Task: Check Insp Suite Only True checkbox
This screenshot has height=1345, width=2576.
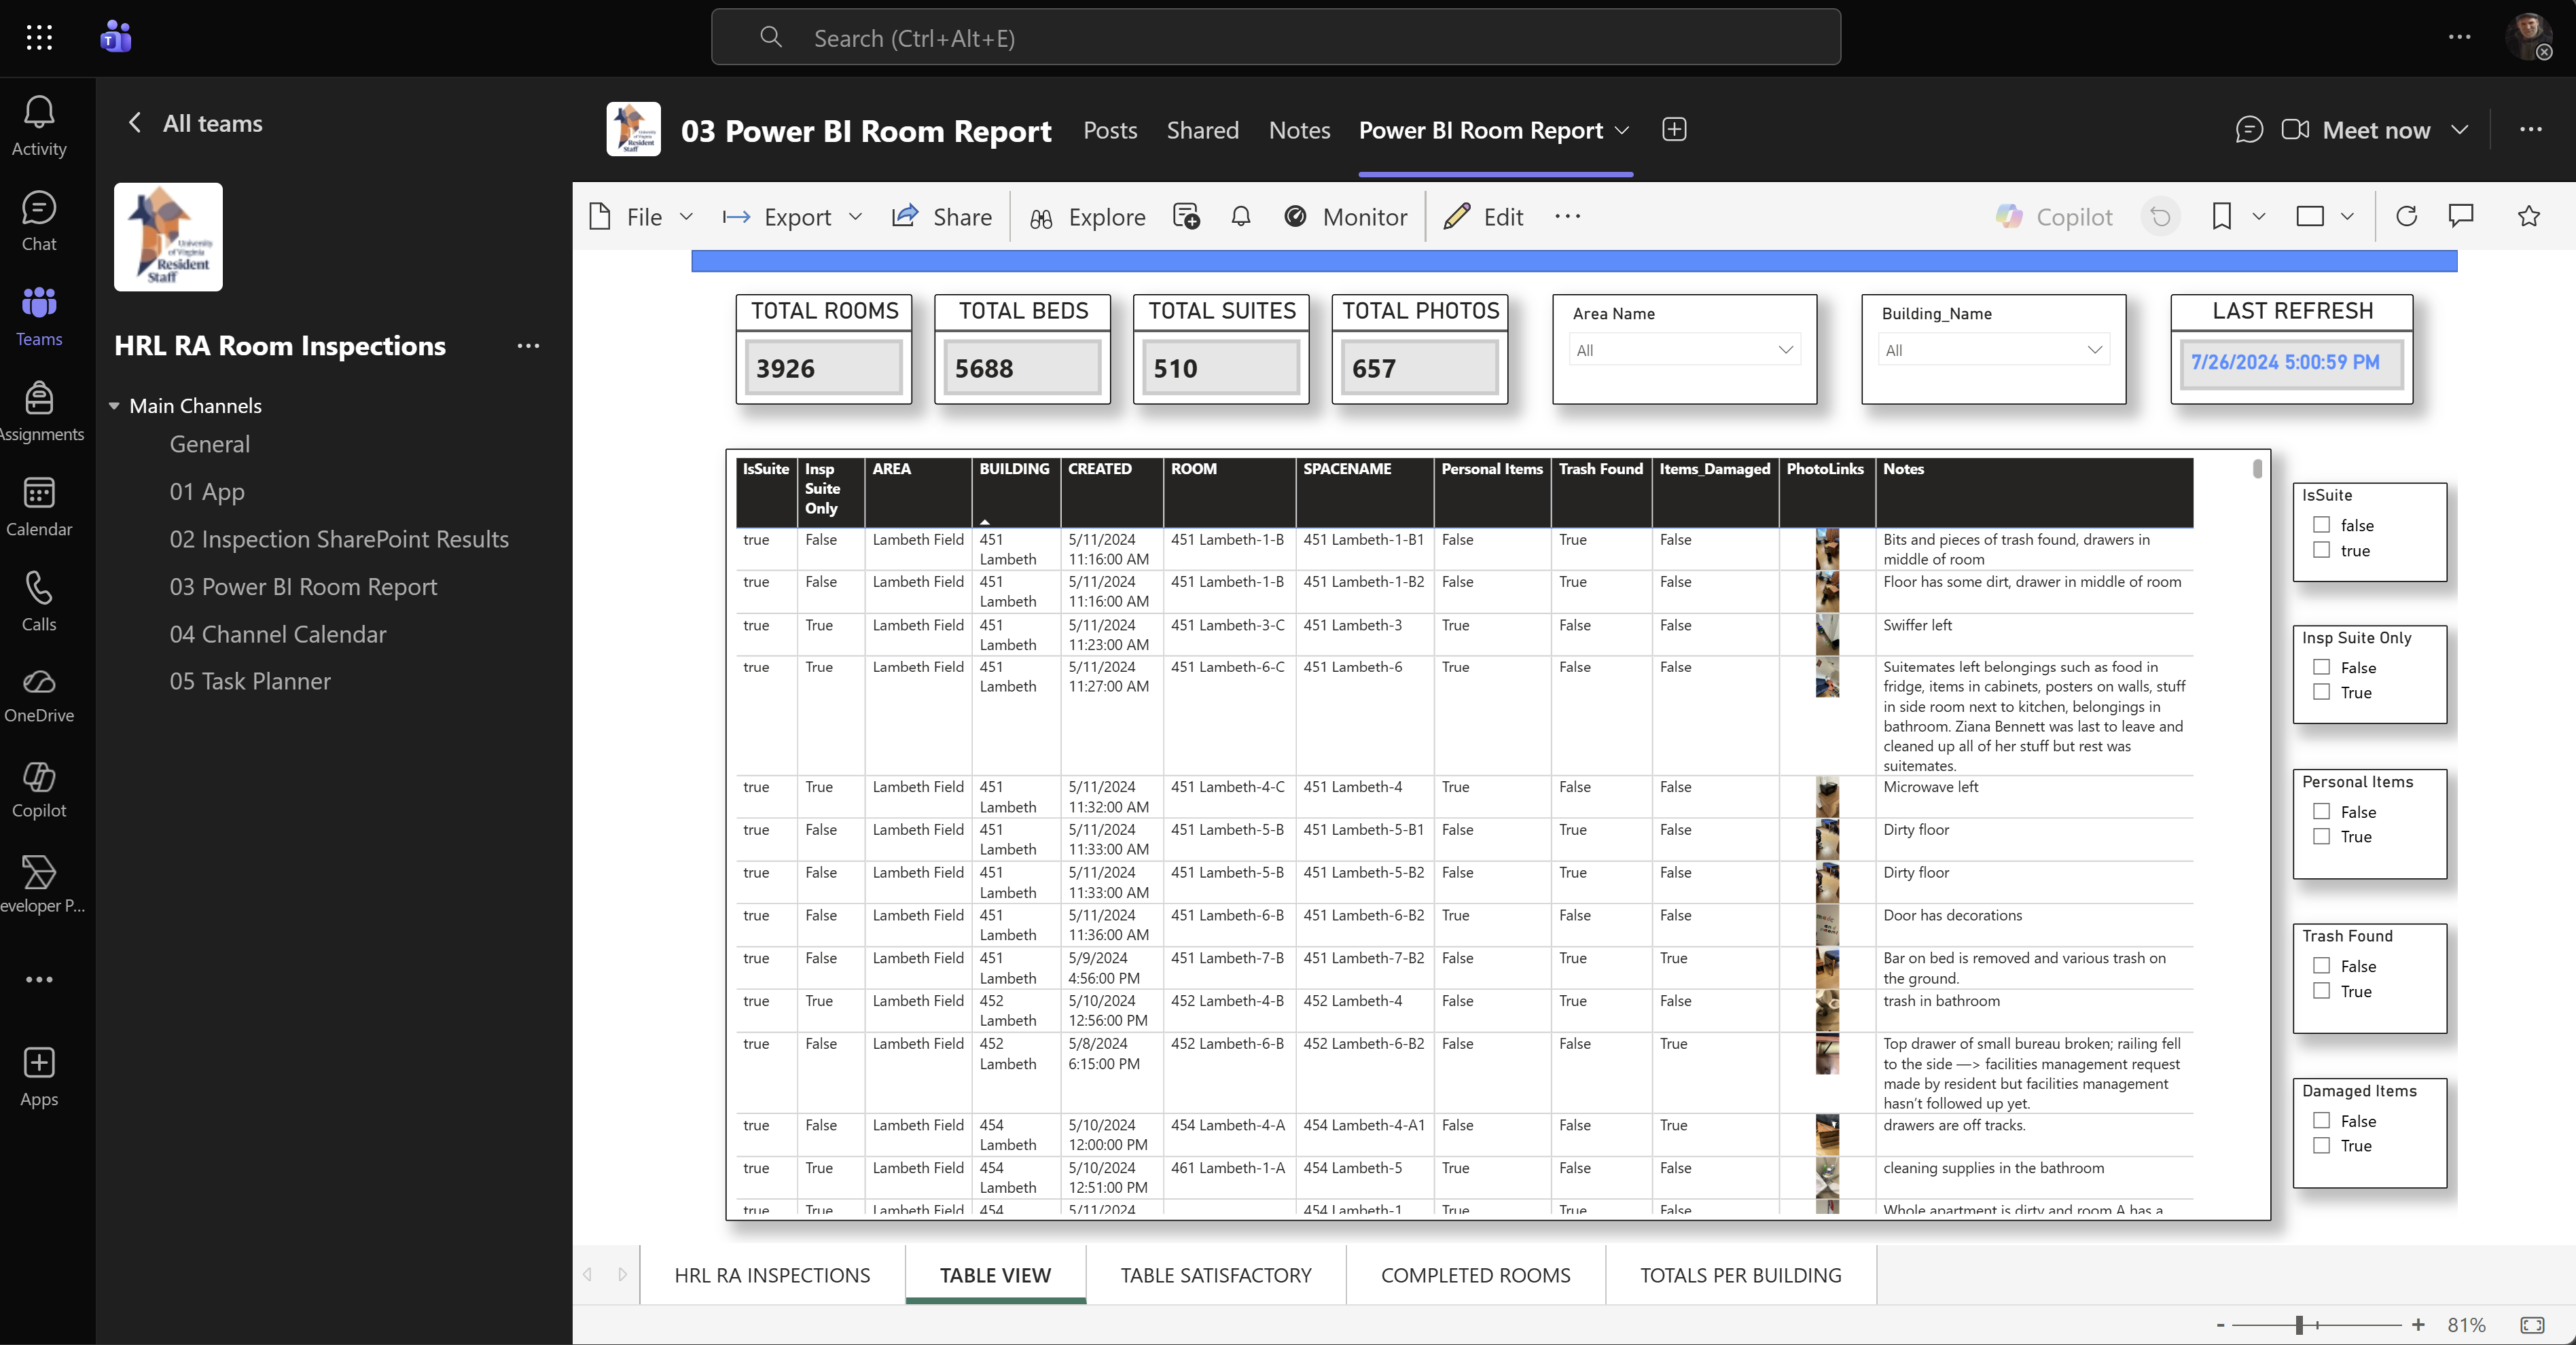Action: 2322,692
